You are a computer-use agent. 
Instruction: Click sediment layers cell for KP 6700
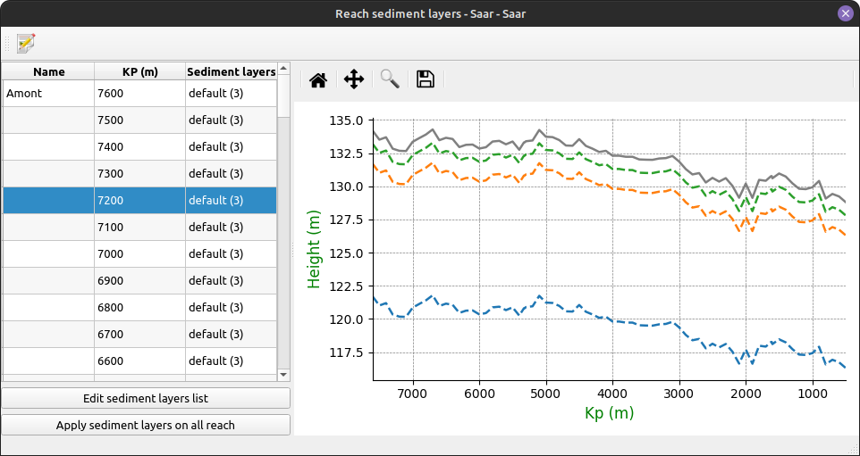[x=231, y=334]
